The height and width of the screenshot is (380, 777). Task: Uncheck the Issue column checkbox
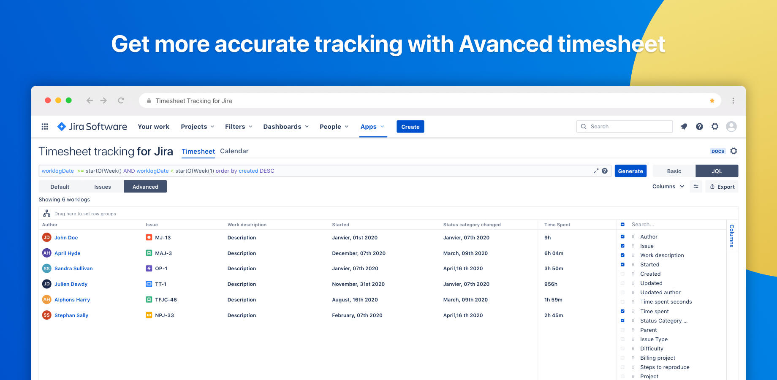622,246
